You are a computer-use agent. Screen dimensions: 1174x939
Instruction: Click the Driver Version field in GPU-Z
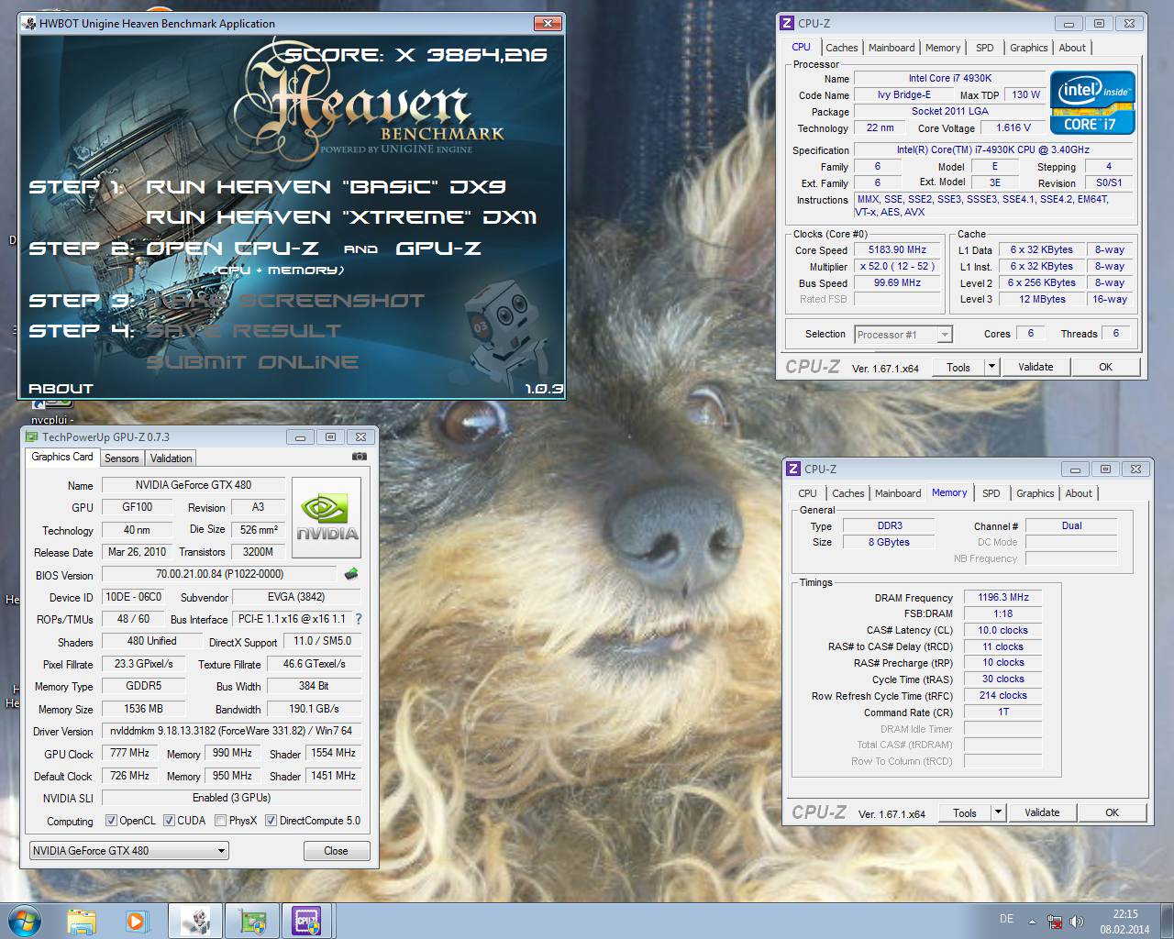point(231,731)
